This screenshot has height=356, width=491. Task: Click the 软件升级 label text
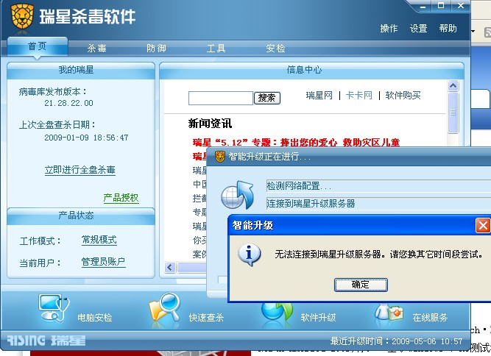318,318
